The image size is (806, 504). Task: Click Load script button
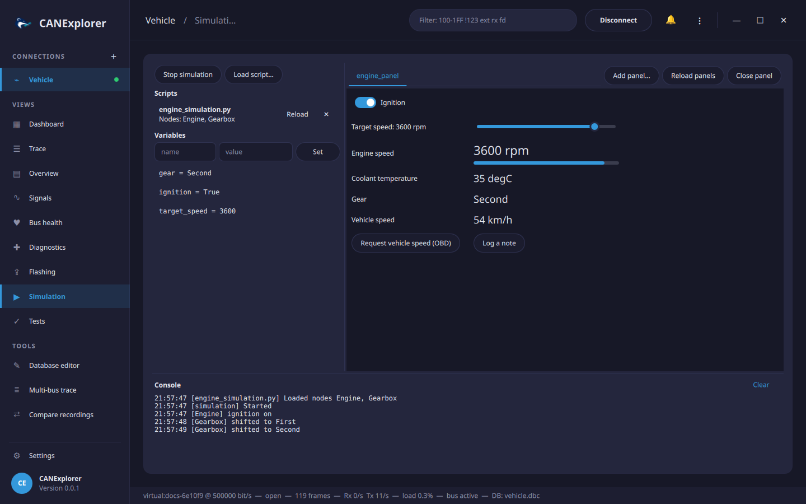coord(254,74)
